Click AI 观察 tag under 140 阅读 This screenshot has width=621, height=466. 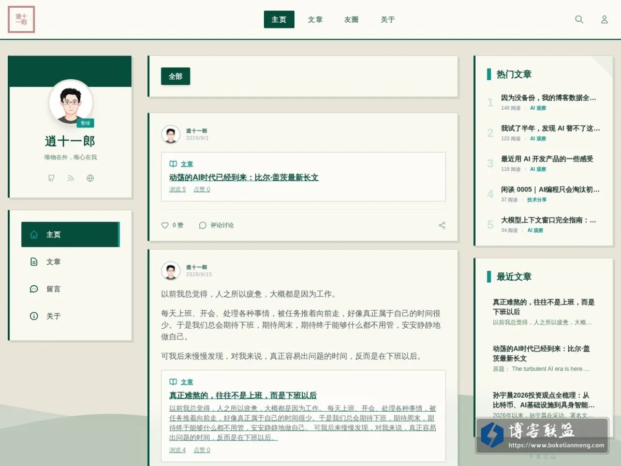click(x=538, y=108)
